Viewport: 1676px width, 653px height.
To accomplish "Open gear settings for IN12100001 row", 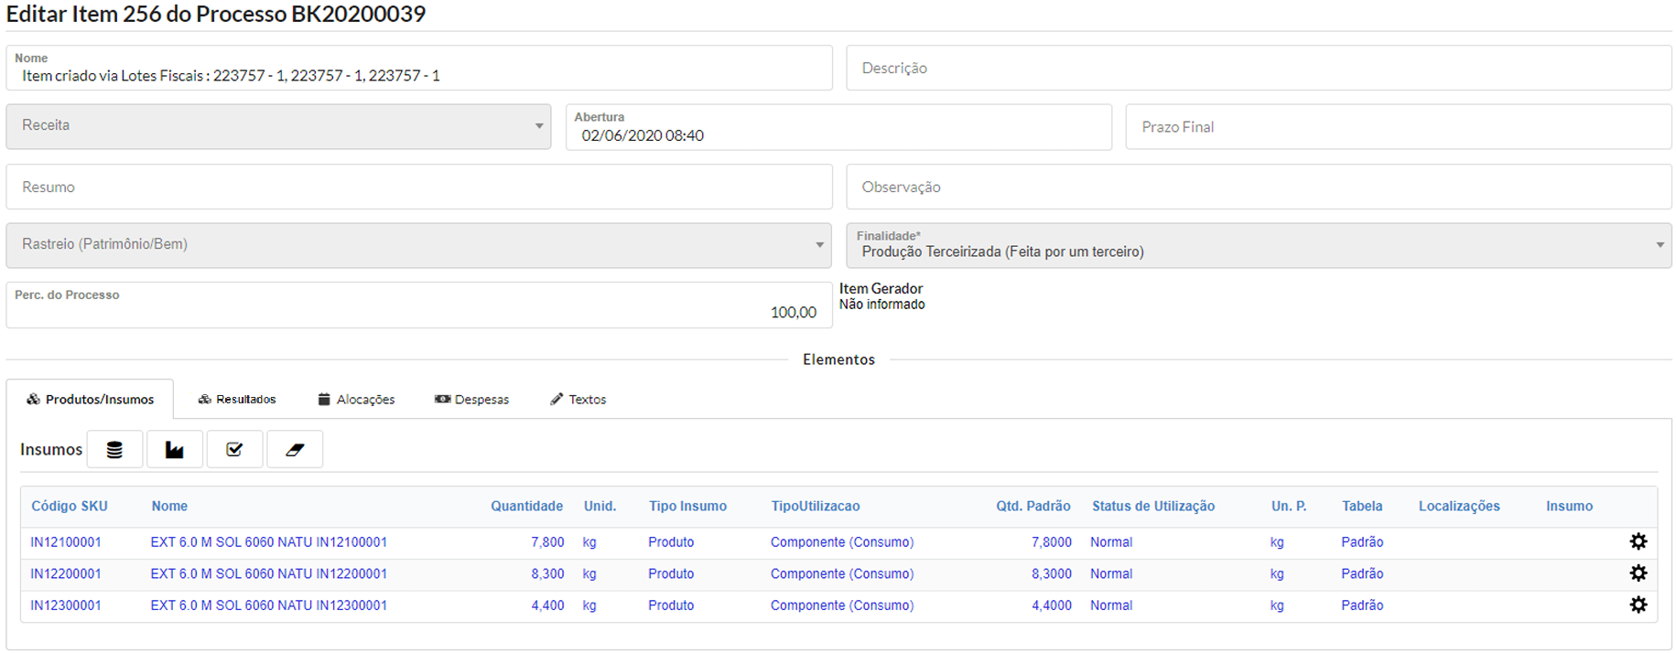I will (x=1638, y=541).
